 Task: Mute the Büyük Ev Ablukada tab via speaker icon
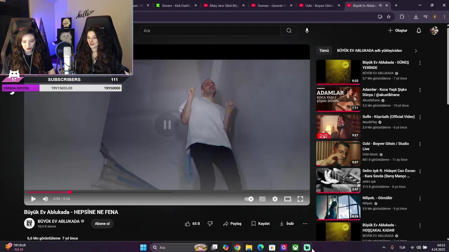(x=380, y=5)
